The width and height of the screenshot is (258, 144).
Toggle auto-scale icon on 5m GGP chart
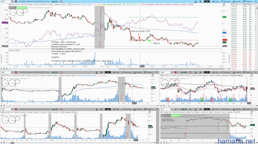point(153,75)
